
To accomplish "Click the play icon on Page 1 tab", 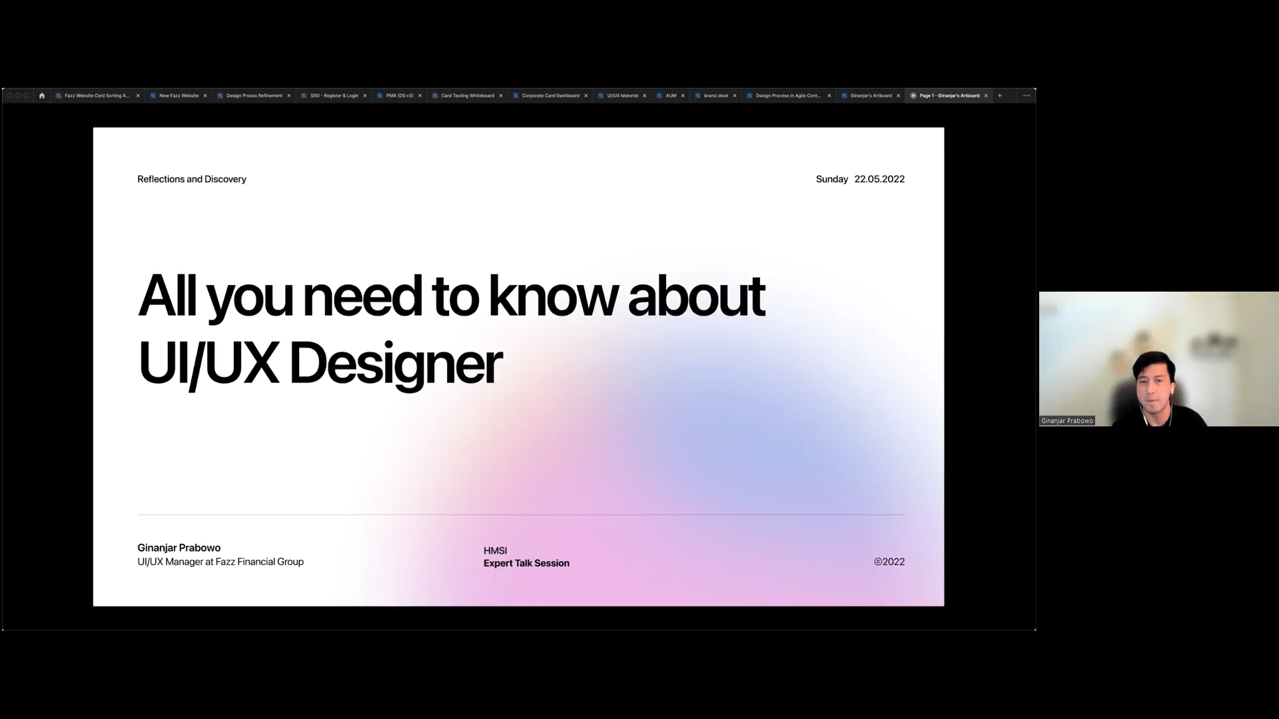I will click(x=913, y=96).
